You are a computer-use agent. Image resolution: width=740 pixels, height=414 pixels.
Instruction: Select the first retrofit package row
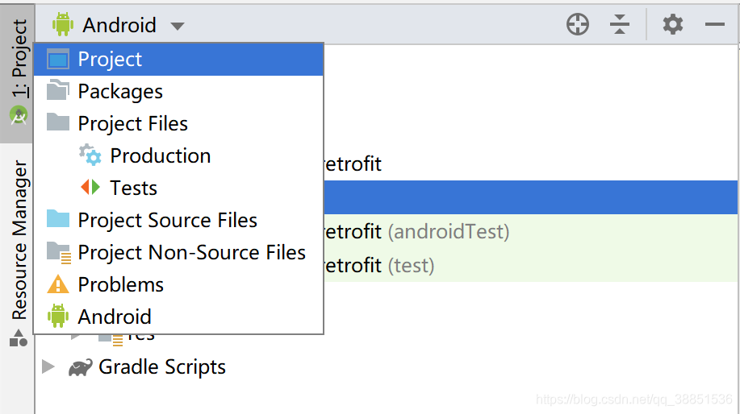pyautogui.click(x=353, y=164)
